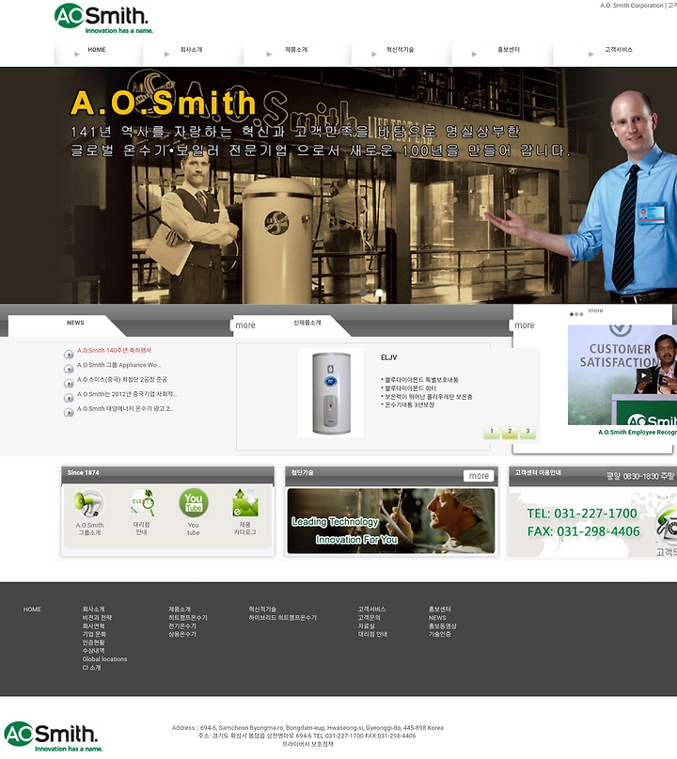Screen dimensions: 677x759
Task: Click footer CI 소개 link
Action: click(x=91, y=668)
